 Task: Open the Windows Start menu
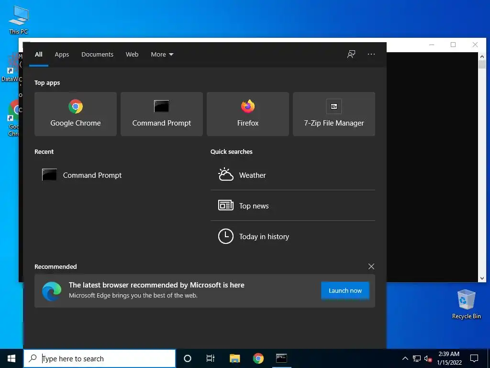pos(11,358)
